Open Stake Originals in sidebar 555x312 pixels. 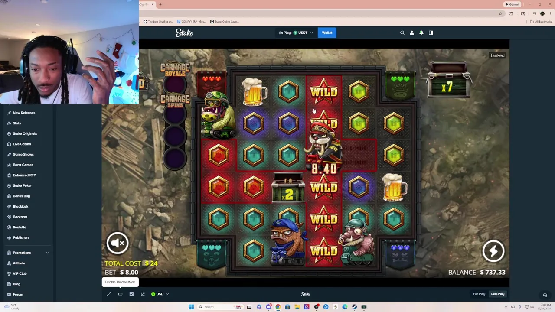(x=25, y=133)
